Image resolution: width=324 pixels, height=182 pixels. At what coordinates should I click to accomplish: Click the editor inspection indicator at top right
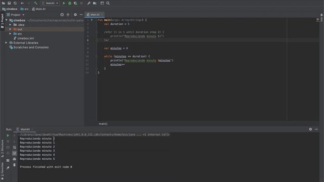click(x=317, y=19)
